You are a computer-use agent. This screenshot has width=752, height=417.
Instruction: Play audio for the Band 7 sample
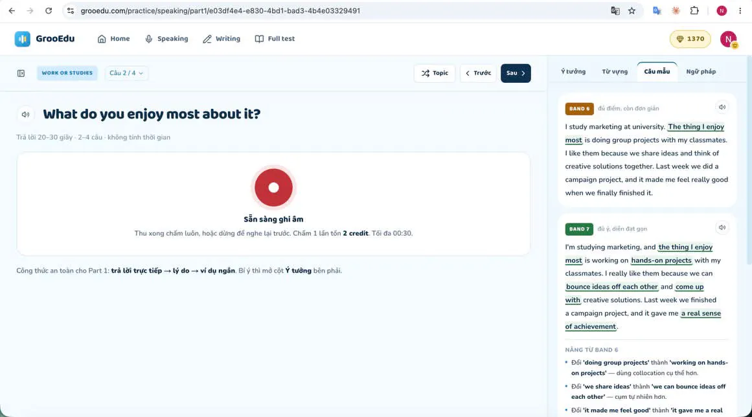722,228
